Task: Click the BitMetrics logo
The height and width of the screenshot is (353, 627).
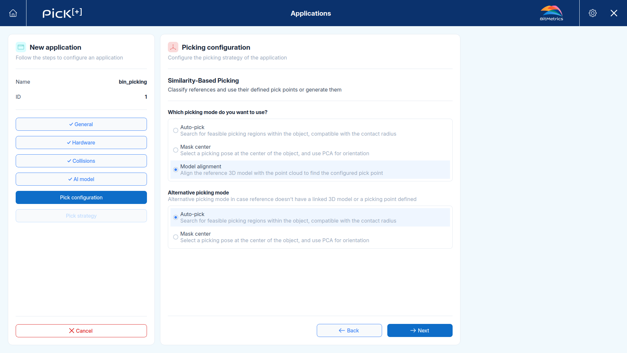Action: pos(551,13)
